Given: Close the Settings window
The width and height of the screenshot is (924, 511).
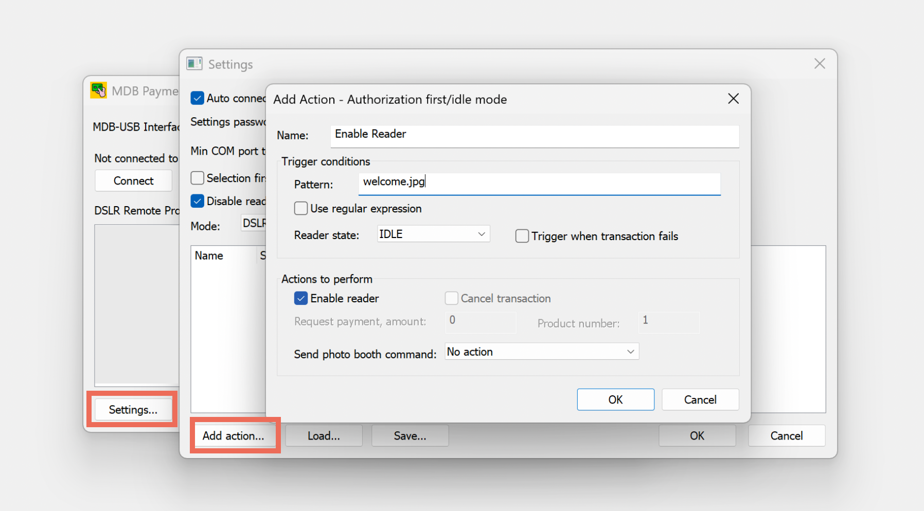Looking at the screenshot, I should (819, 64).
